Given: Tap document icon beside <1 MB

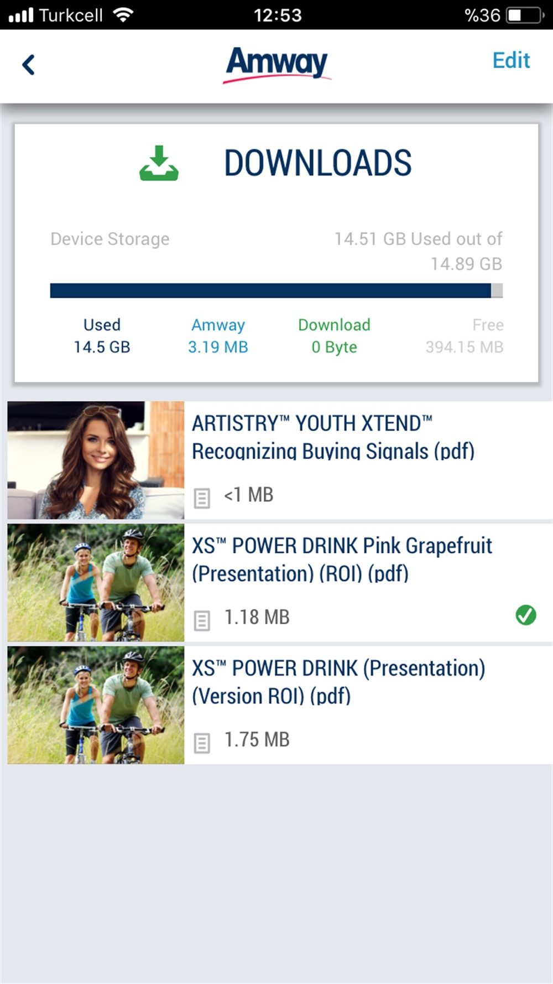Looking at the screenshot, I should tap(202, 498).
